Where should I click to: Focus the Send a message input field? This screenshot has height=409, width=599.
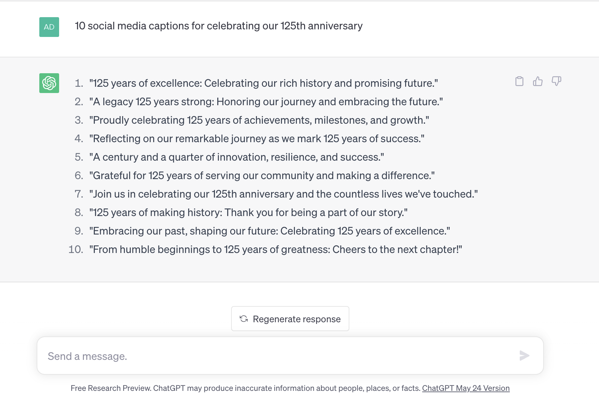[290, 356]
